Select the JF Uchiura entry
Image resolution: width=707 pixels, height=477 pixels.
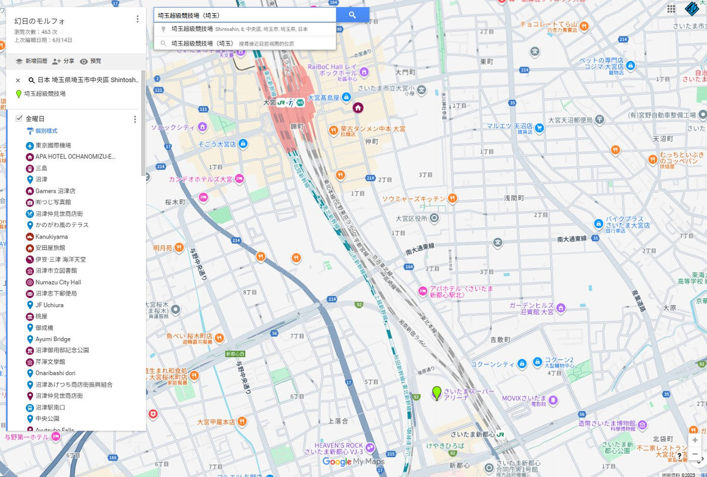pos(49,305)
